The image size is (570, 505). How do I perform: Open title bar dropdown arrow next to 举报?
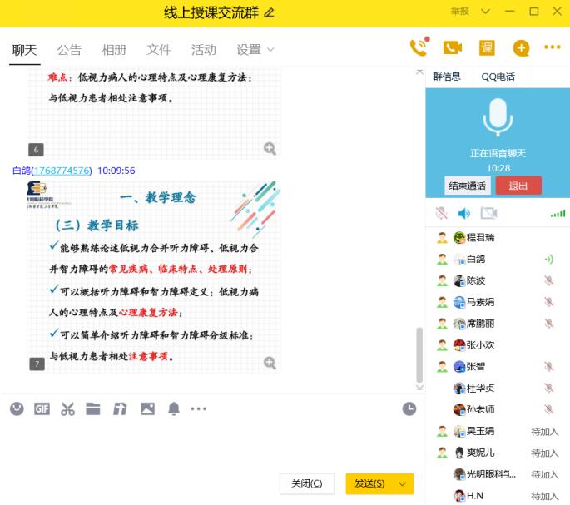click(485, 12)
